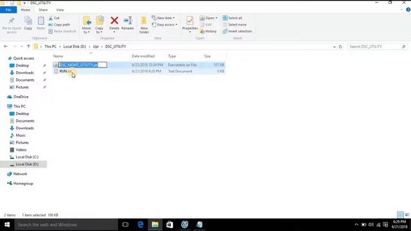The height and width of the screenshot is (231, 411).
Task: Open Quick access in navigation pane
Action: pyautogui.click(x=23, y=58)
